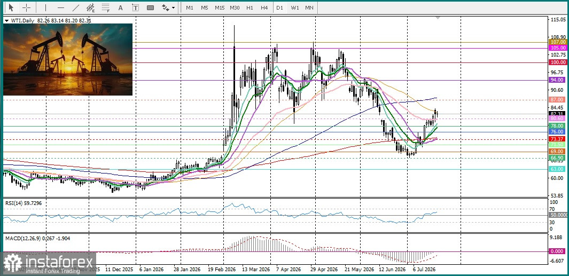Switch to MN monthly timeframe
The width and height of the screenshot is (569, 276).
point(309,7)
